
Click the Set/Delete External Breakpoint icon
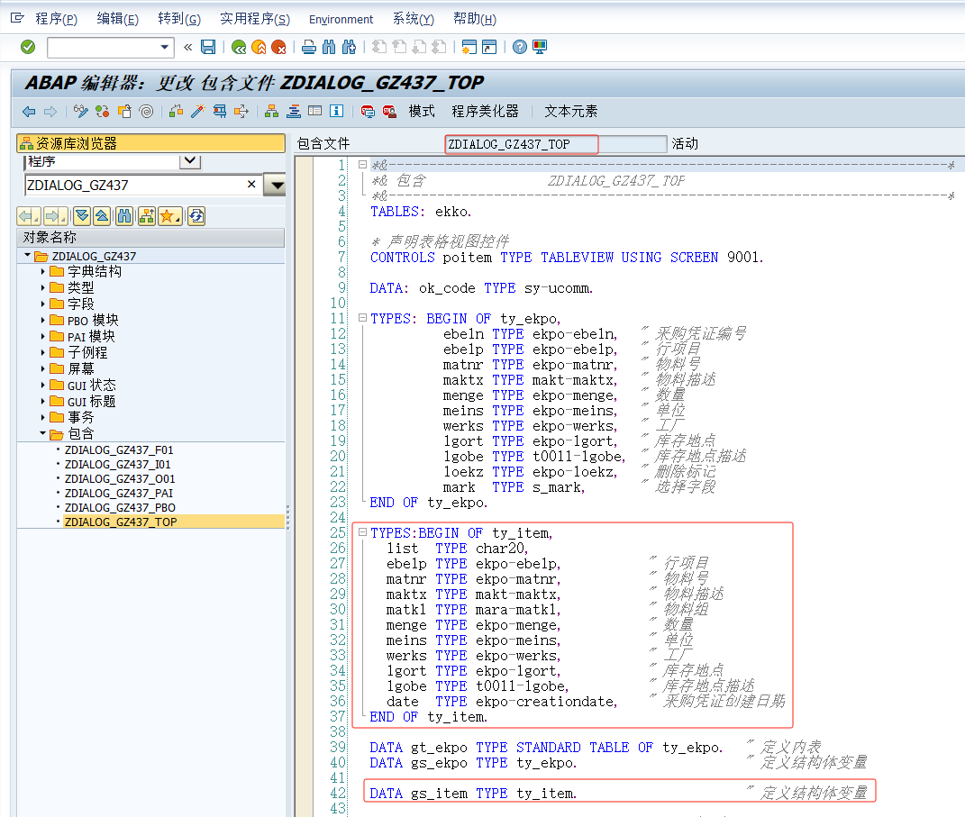click(x=389, y=112)
